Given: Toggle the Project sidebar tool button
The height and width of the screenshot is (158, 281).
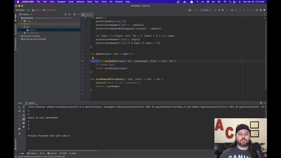Looking at the screenshot, I should 16,17.
